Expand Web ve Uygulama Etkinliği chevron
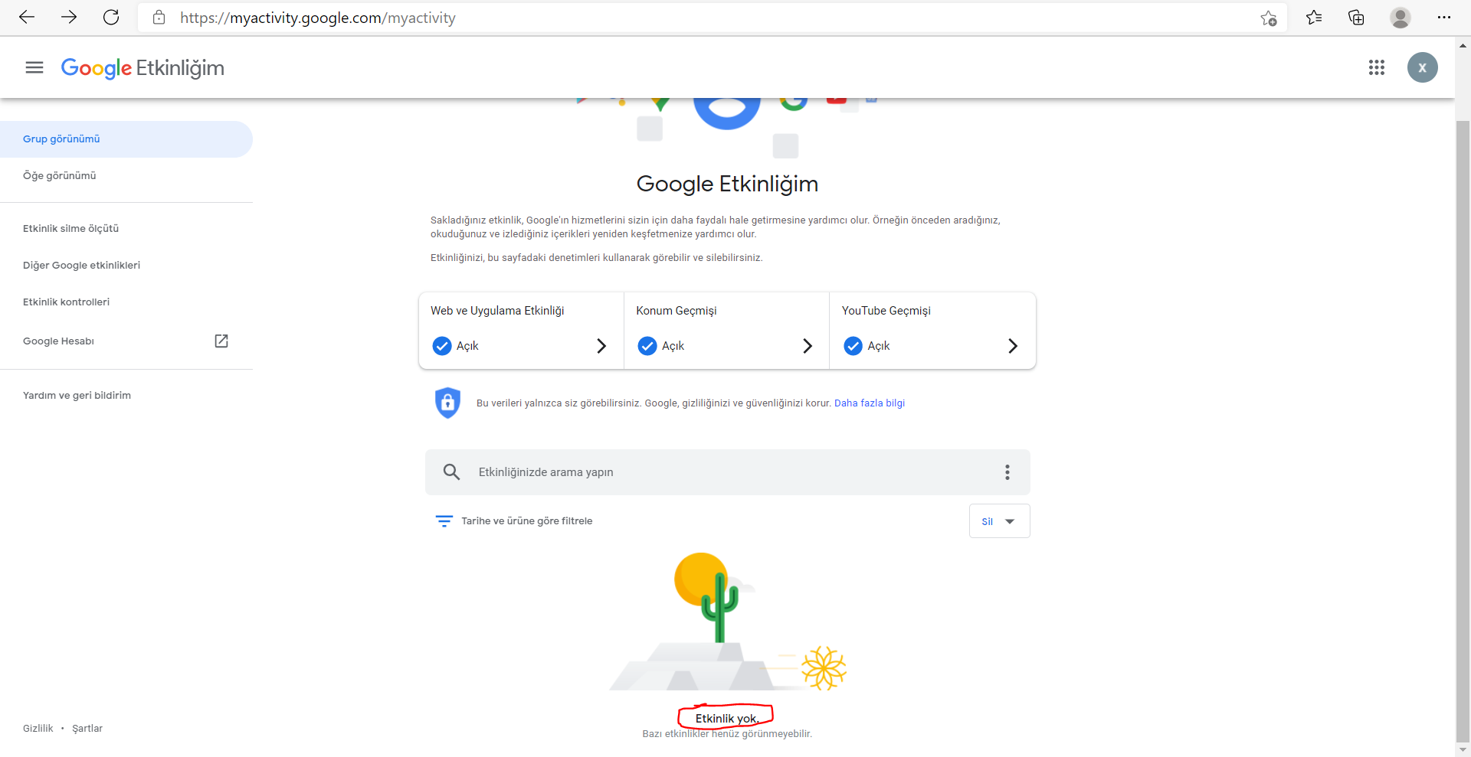The height and width of the screenshot is (757, 1471). [x=601, y=346]
